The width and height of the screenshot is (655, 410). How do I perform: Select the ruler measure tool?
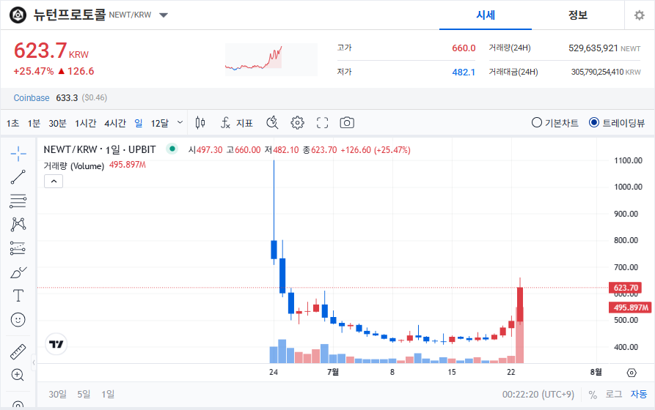(18, 351)
